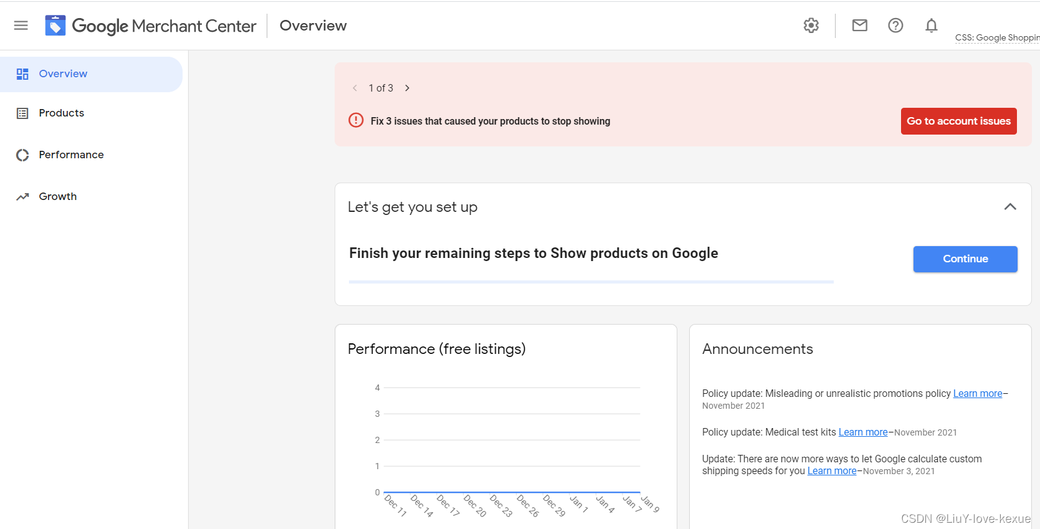Open Performance in the sidebar
Screen dimensions: 1040x529
(x=71, y=155)
